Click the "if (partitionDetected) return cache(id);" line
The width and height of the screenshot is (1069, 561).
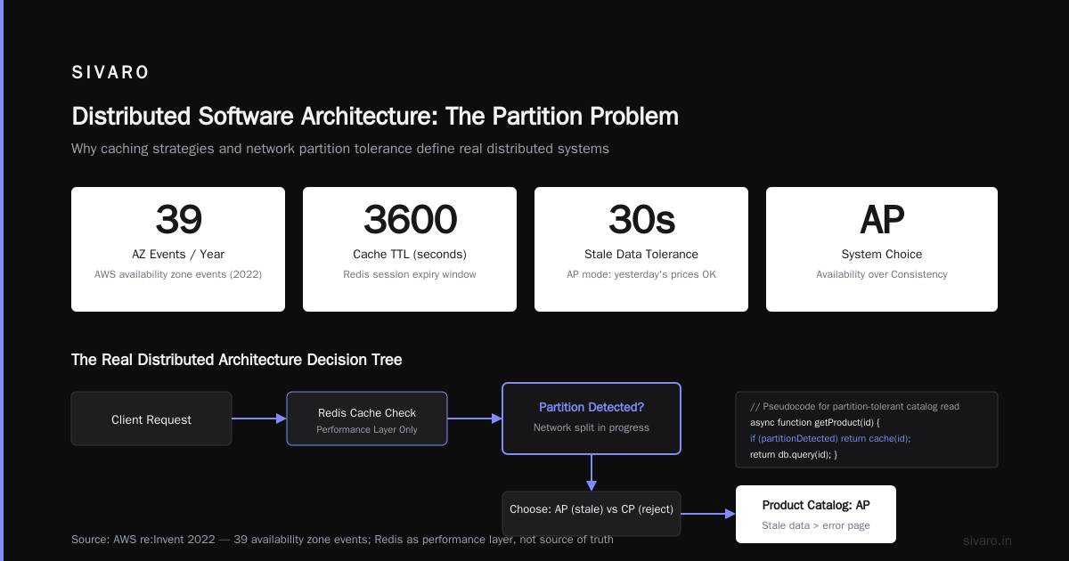830,438
